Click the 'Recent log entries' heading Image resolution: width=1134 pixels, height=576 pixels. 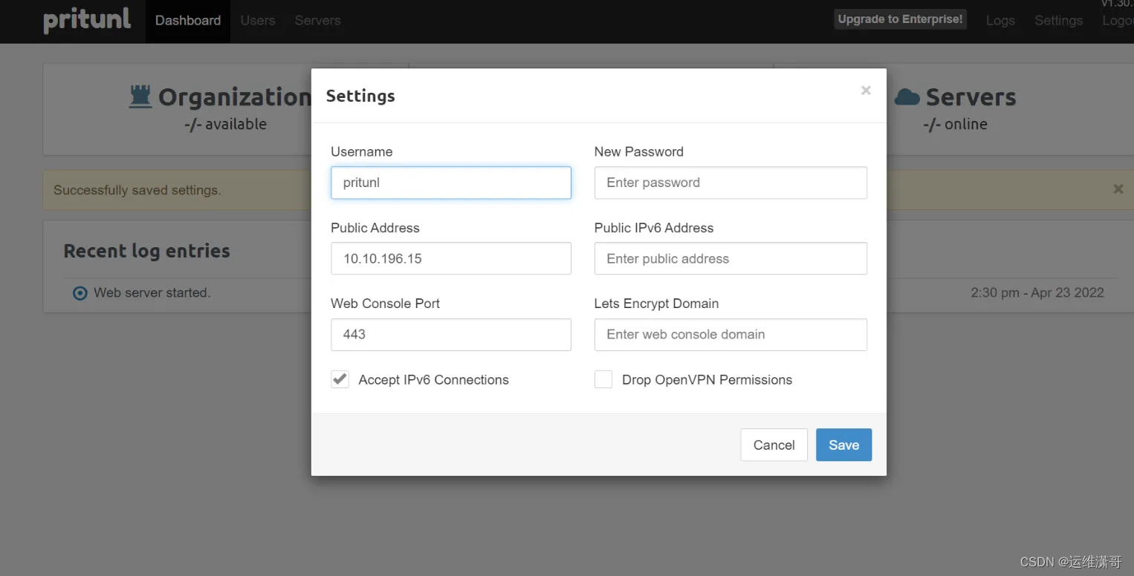point(146,251)
